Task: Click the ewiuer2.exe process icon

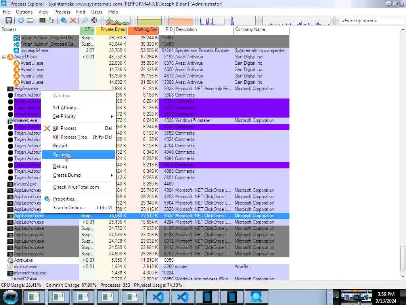Action: (10, 184)
